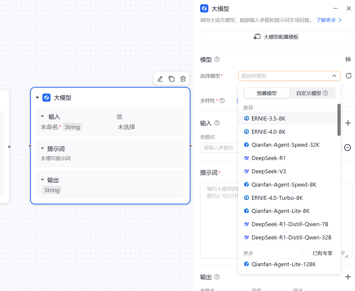The image size is (355, 291).
Task: Click the Qianfan-Agent-Speed-32K cube icon
Action: 247,145
